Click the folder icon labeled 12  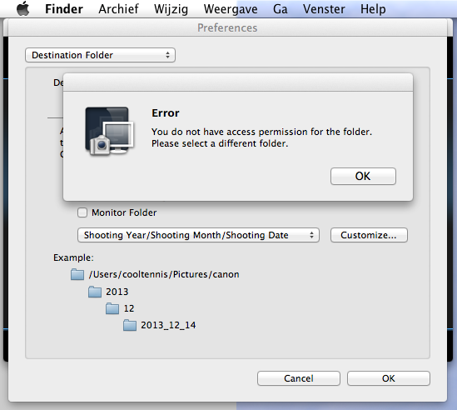coord(112,308)
